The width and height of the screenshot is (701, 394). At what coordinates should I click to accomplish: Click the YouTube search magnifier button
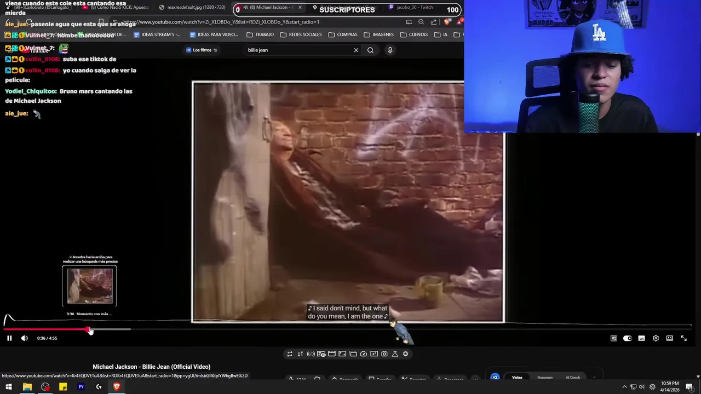[370, 50]
